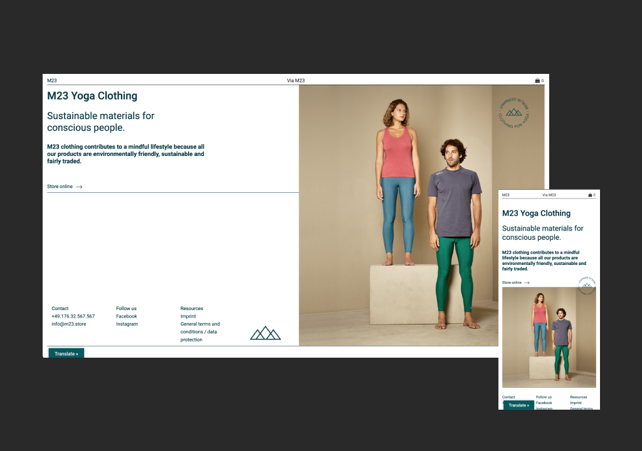Screen dimensions: 642x451
Task: Click the M23 Yoga Clothing heading on desktop
Action: 92,96
